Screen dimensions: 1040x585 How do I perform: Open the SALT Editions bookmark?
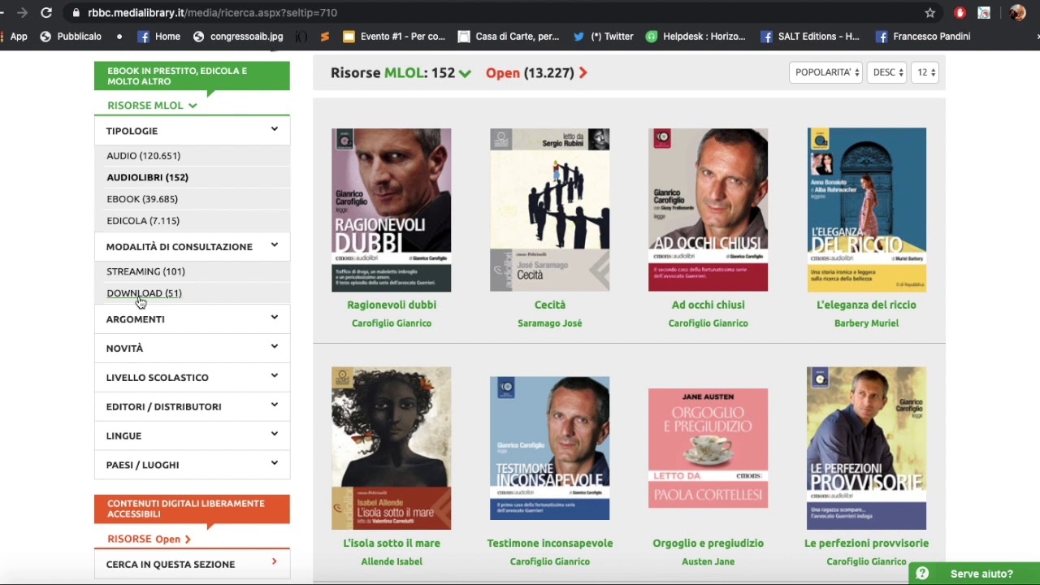point(810,37)
